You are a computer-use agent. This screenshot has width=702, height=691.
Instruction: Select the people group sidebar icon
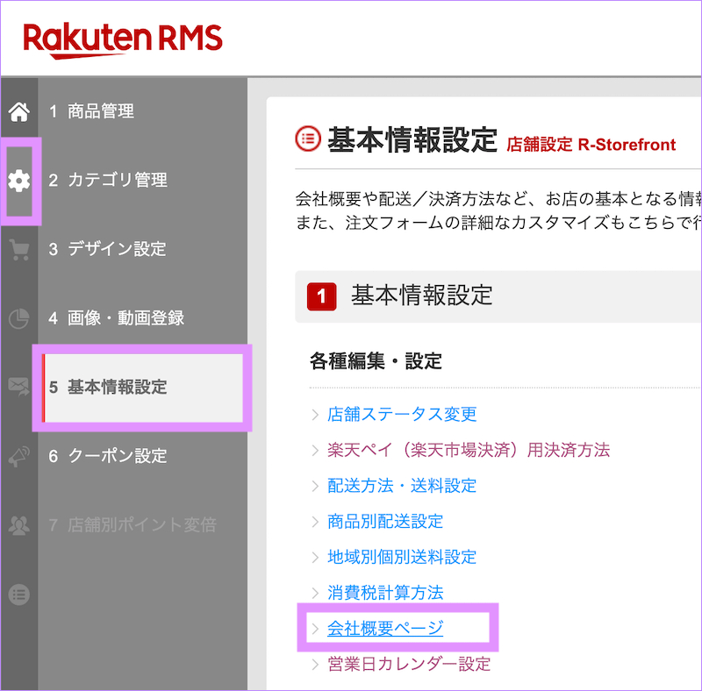(18, 525)
